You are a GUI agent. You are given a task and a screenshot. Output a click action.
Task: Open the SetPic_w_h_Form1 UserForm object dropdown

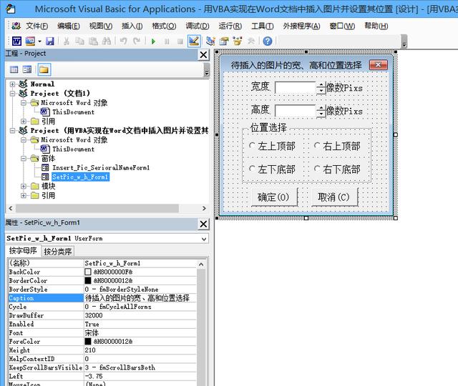click(204, 239)
